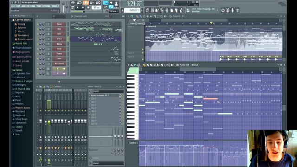
Task: Open the Playlist menu arrow
Action: [x=129, y=16]
